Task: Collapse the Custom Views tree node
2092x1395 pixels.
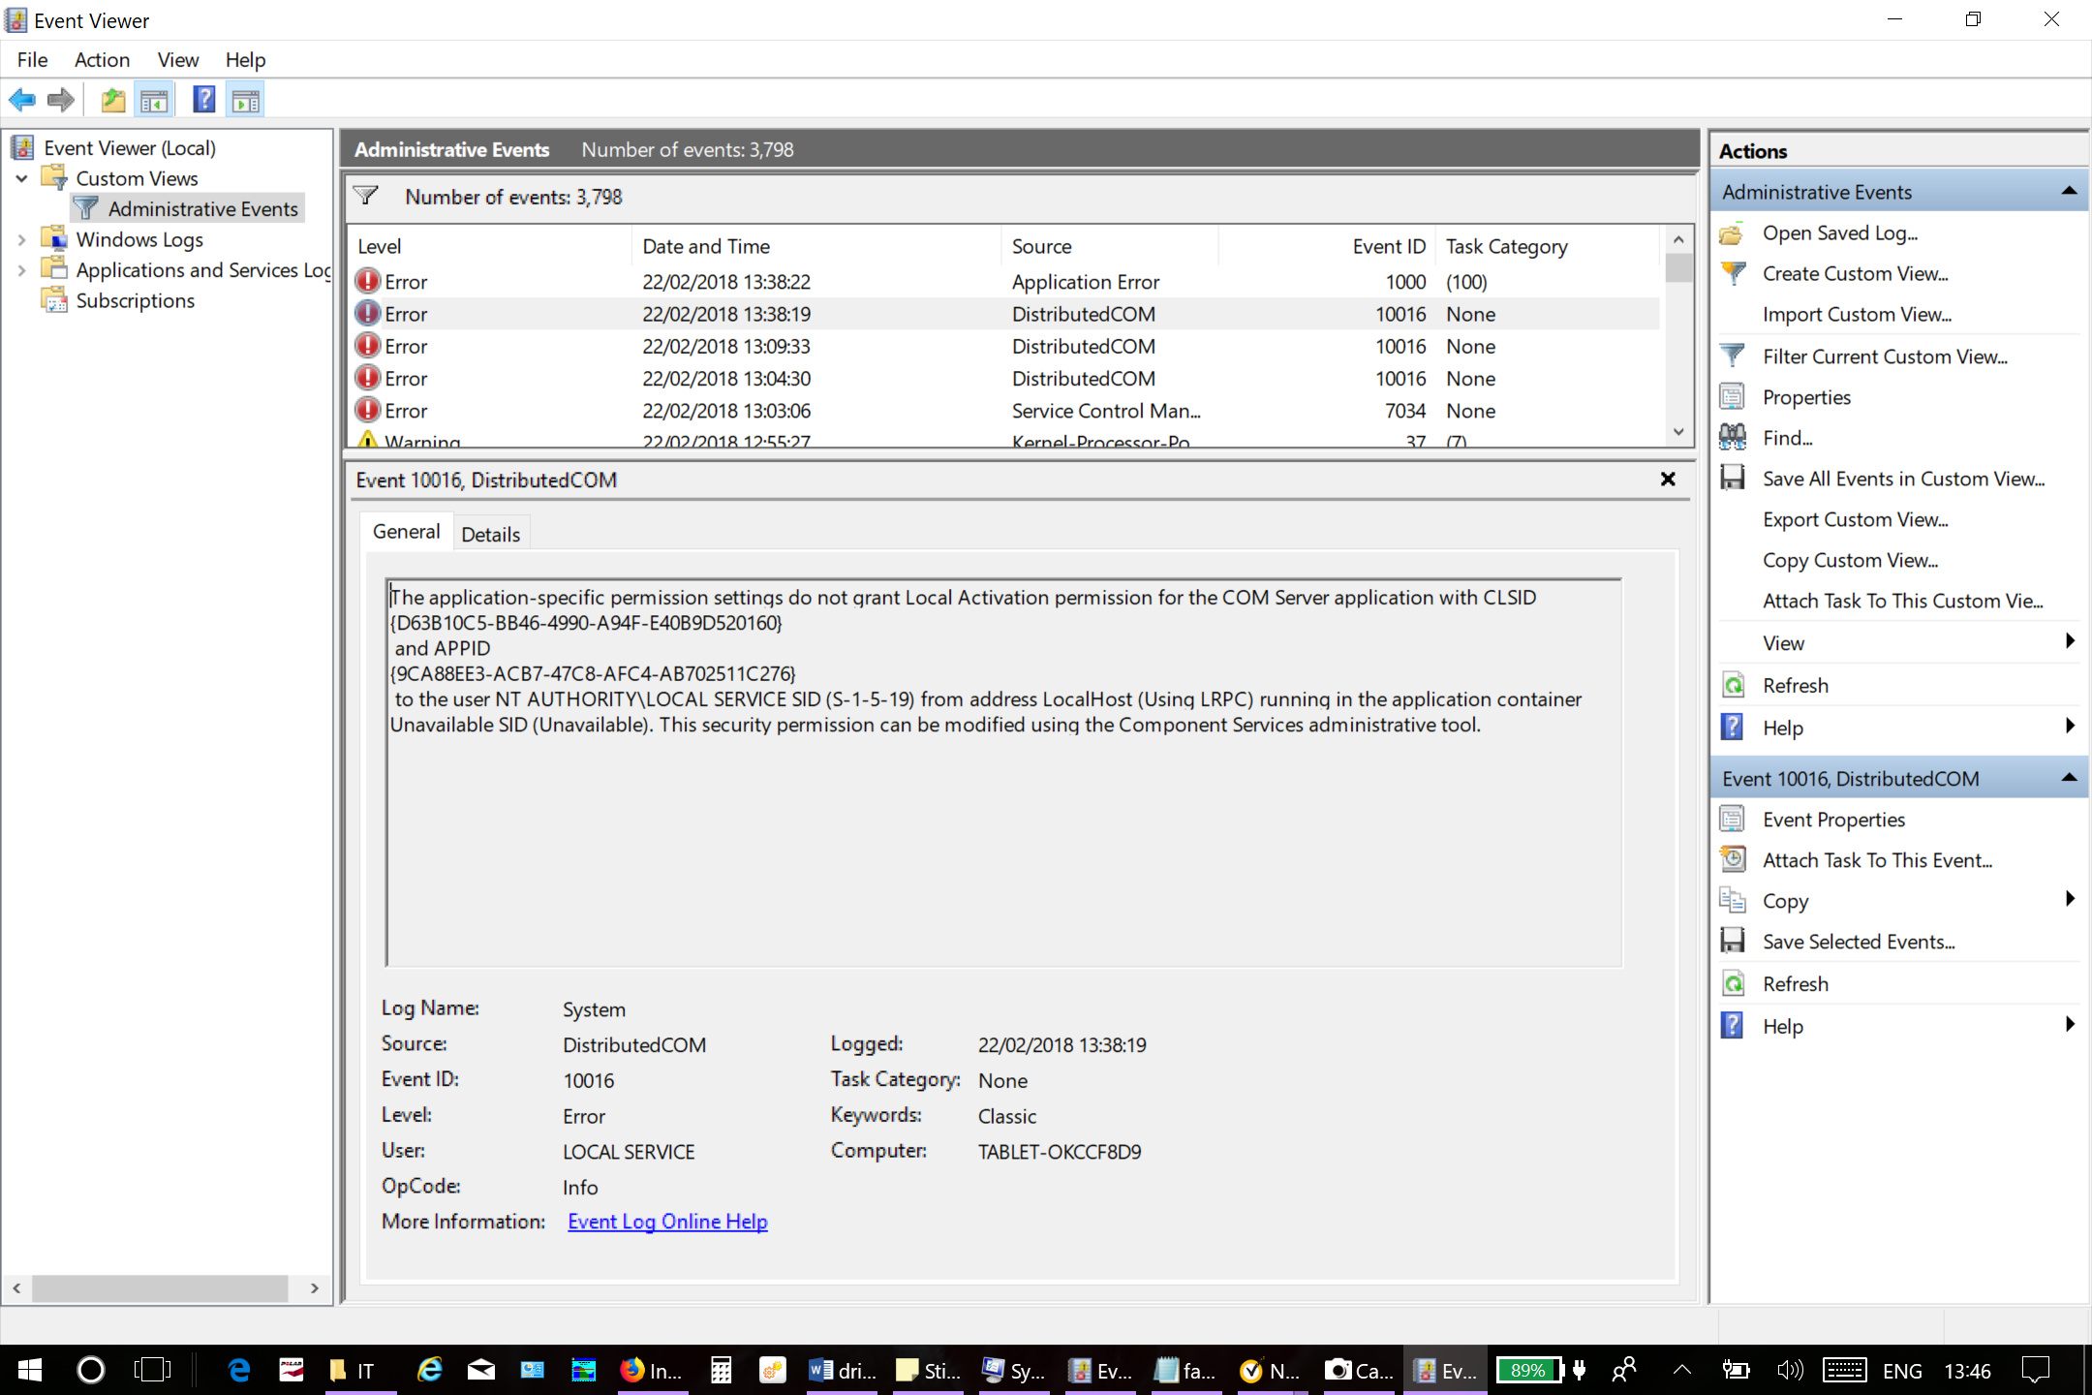Action: click(x=21, y=178)
